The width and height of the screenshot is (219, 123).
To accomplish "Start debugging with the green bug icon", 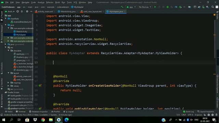I will [x=168, y=7].
